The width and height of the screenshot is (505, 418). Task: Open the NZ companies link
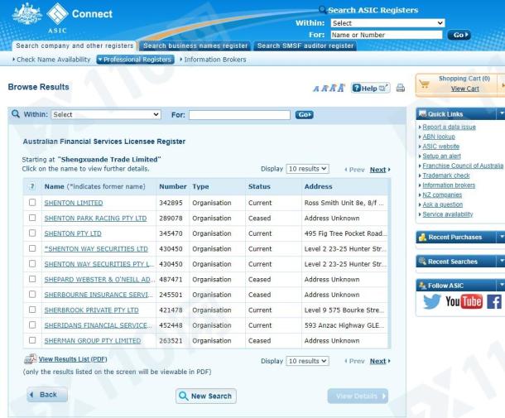[442, 195]
